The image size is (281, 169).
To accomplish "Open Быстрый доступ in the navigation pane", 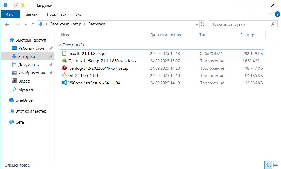I will click(x=31, y=40).
